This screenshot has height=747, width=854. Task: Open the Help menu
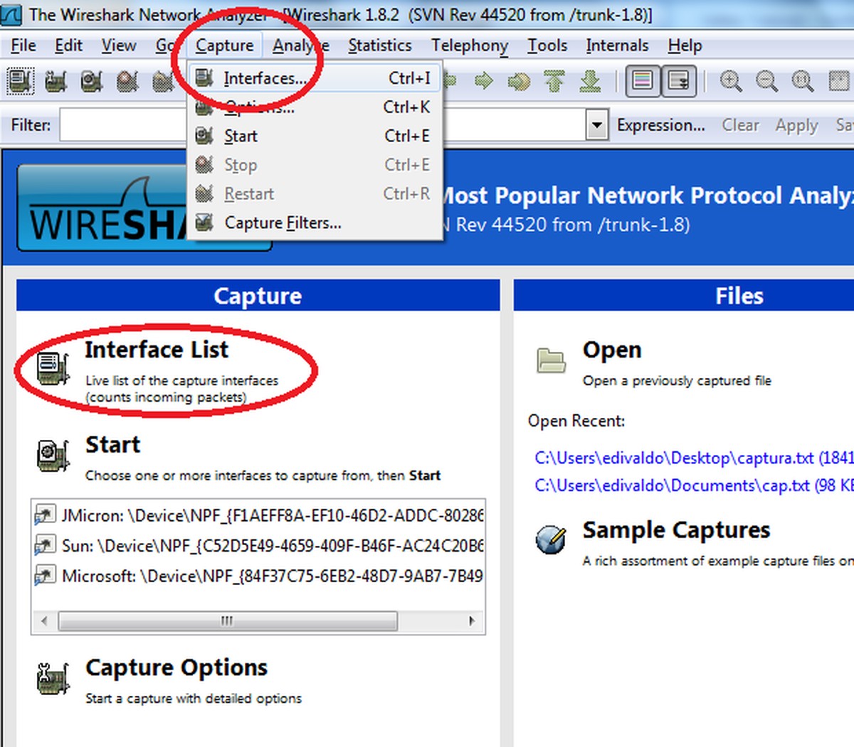click(685, 45)
